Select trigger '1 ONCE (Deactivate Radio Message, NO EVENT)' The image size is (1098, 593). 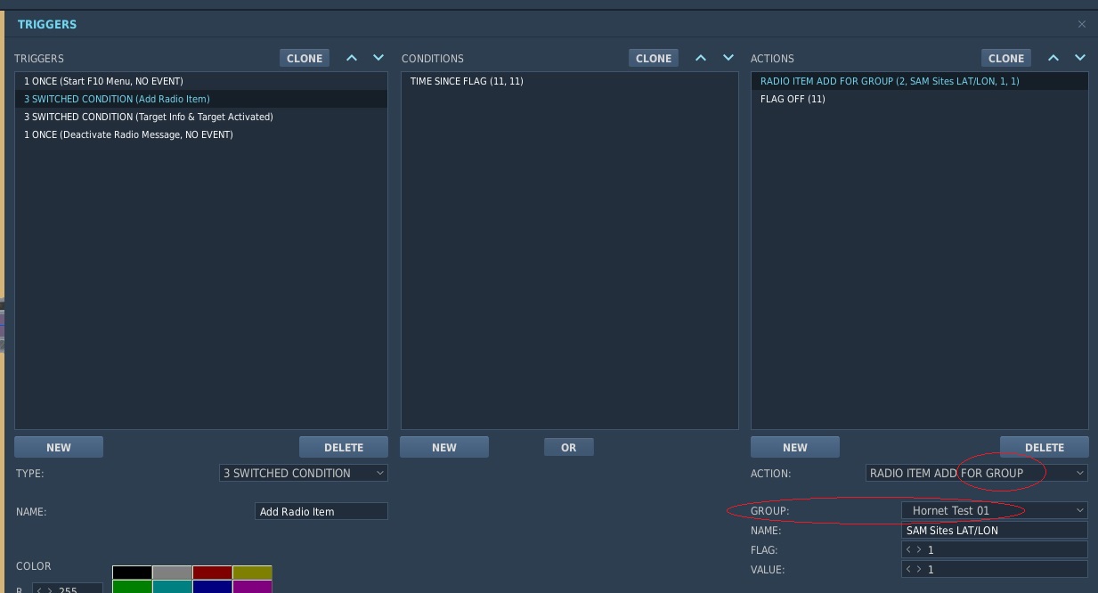click(201, 134)
